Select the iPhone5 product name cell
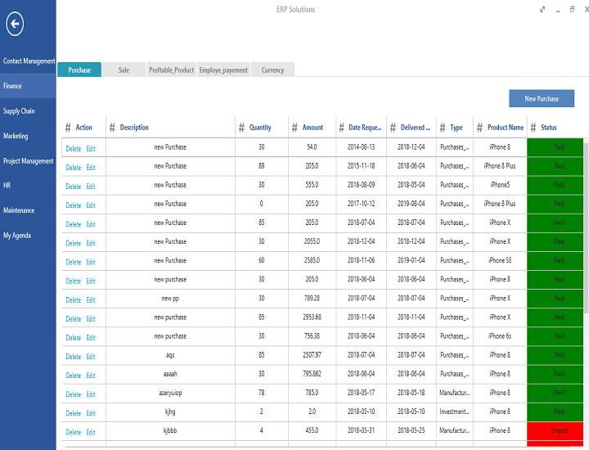The image size is (589, 450). point(500,185)
